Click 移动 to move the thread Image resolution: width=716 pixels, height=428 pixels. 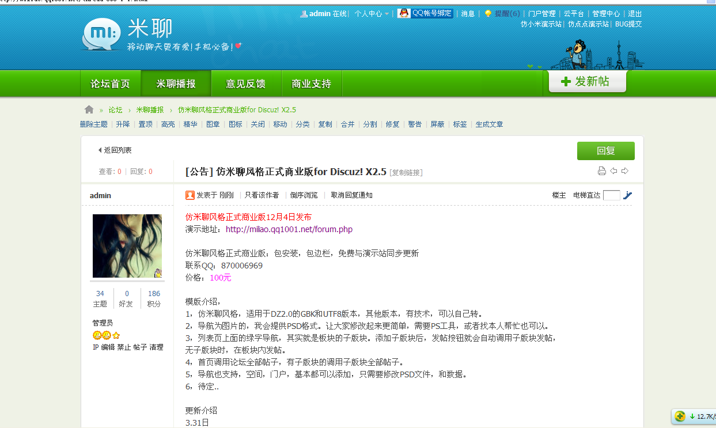(281, 124)
